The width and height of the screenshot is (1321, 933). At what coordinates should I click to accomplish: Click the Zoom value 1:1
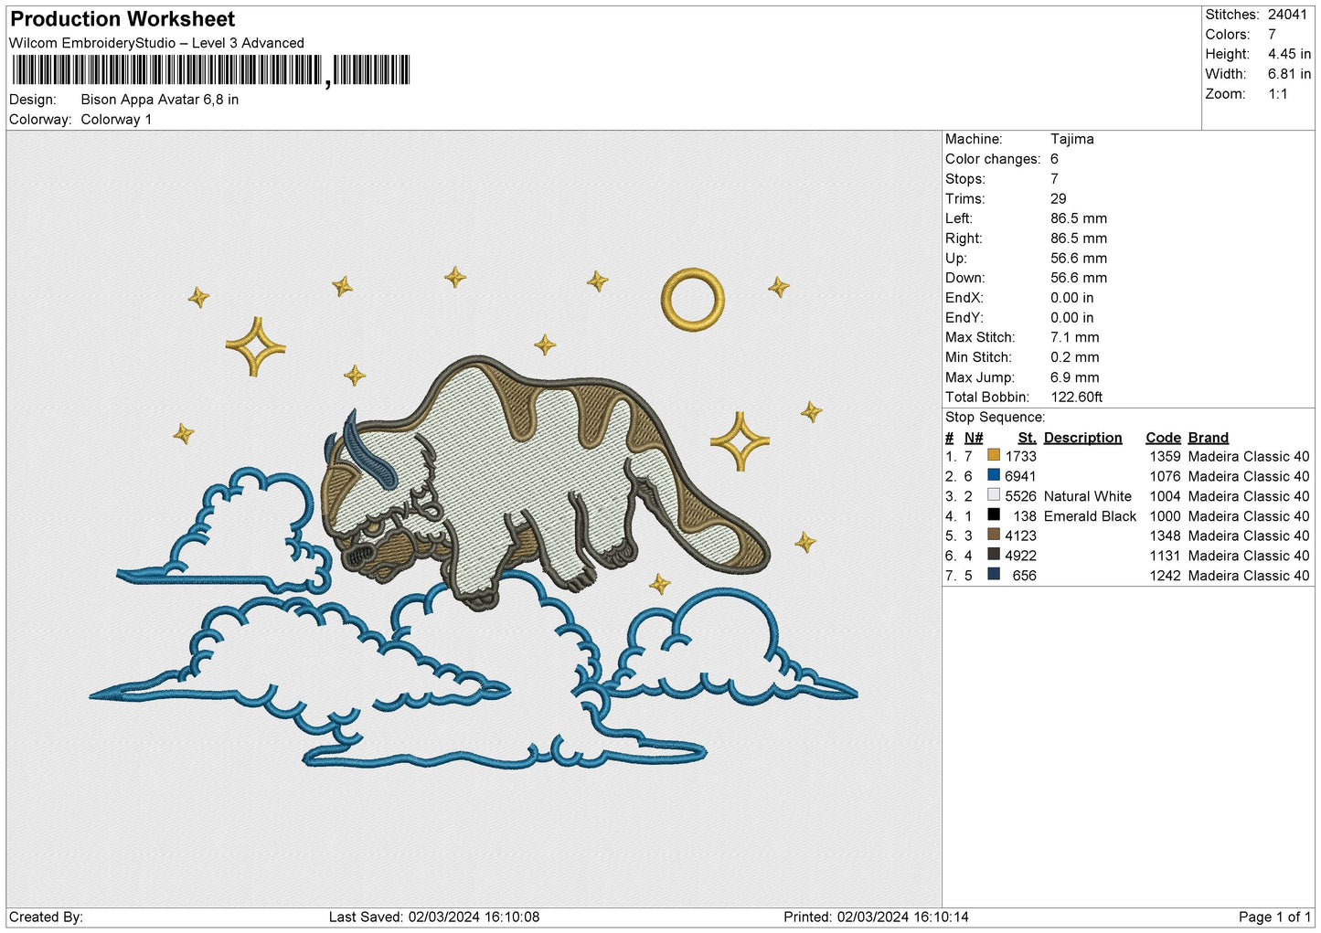1278,94
